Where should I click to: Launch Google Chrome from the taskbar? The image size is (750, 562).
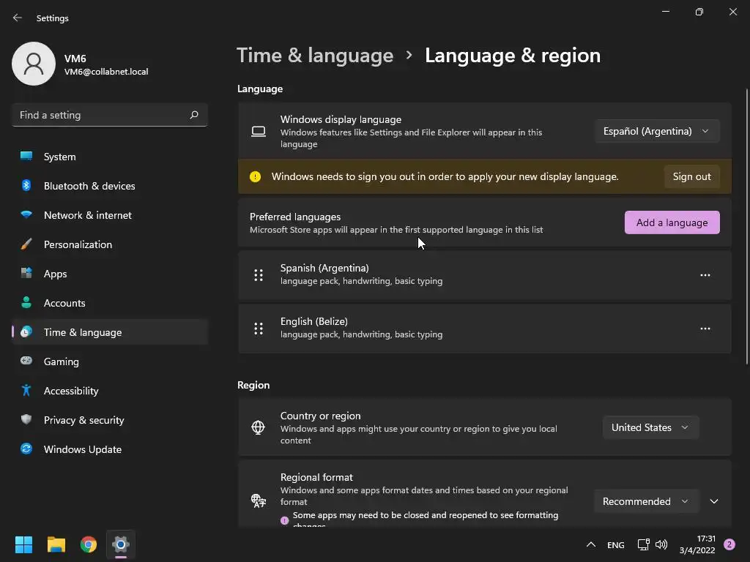tap(89, 544)
